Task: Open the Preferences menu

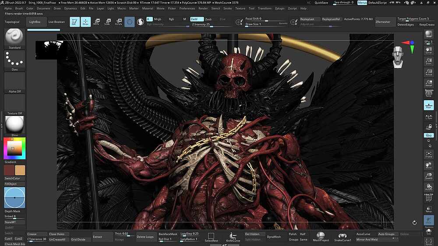Action: (187, 8)
